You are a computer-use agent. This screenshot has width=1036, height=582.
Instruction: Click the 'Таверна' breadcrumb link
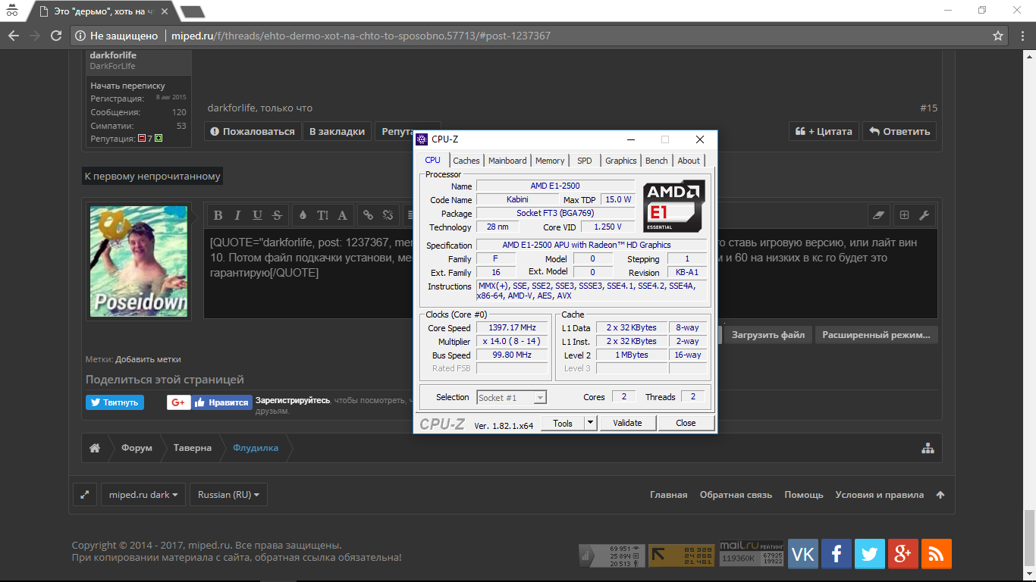tap(193, 448)
